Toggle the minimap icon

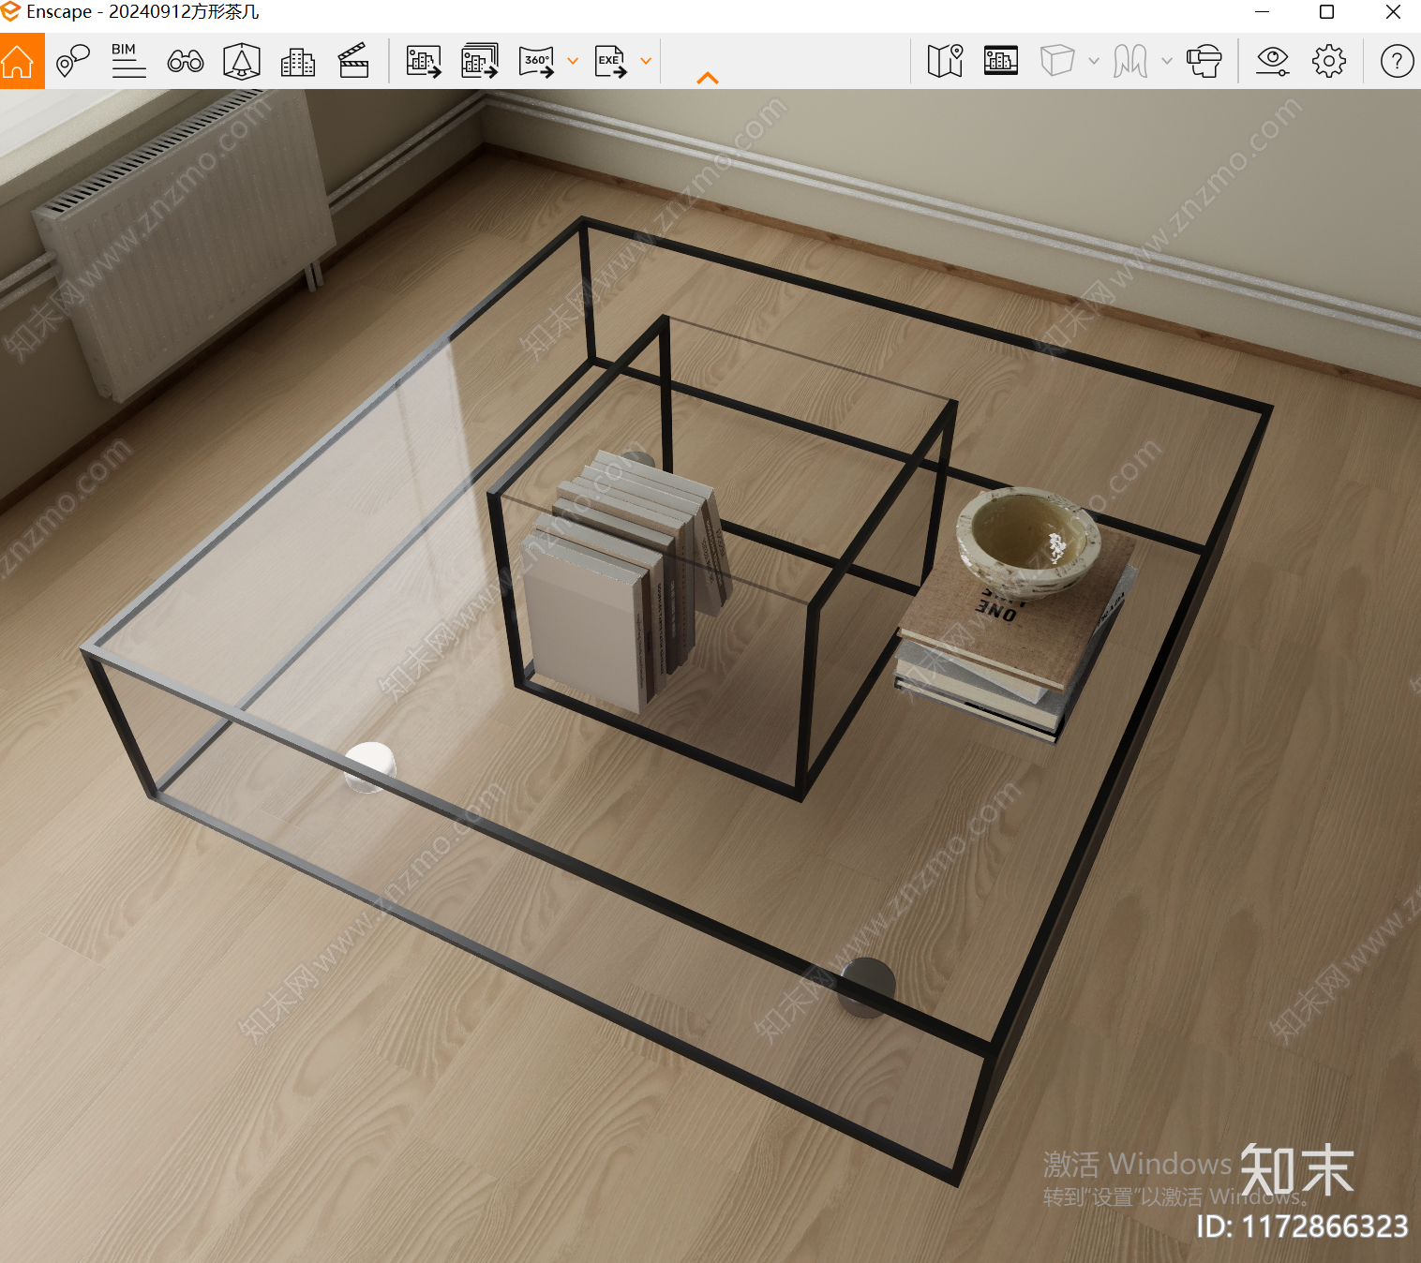945,61
